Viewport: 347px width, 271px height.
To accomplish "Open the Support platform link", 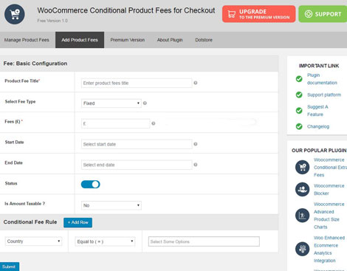I will [324, 95].
